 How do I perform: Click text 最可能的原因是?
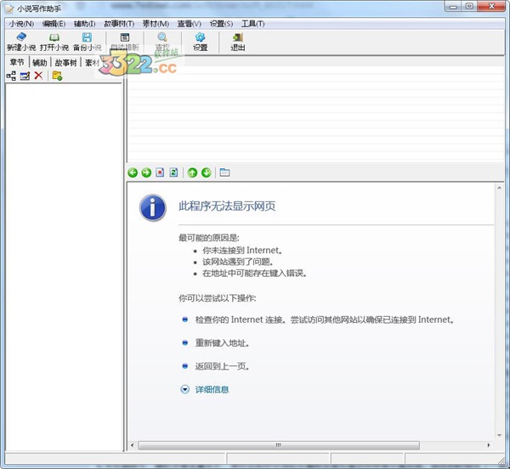[209, 238]
